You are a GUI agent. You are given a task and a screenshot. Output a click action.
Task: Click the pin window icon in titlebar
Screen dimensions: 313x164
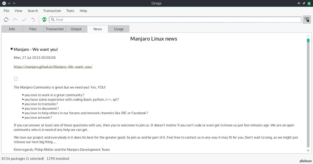click(x=304, y=3)
